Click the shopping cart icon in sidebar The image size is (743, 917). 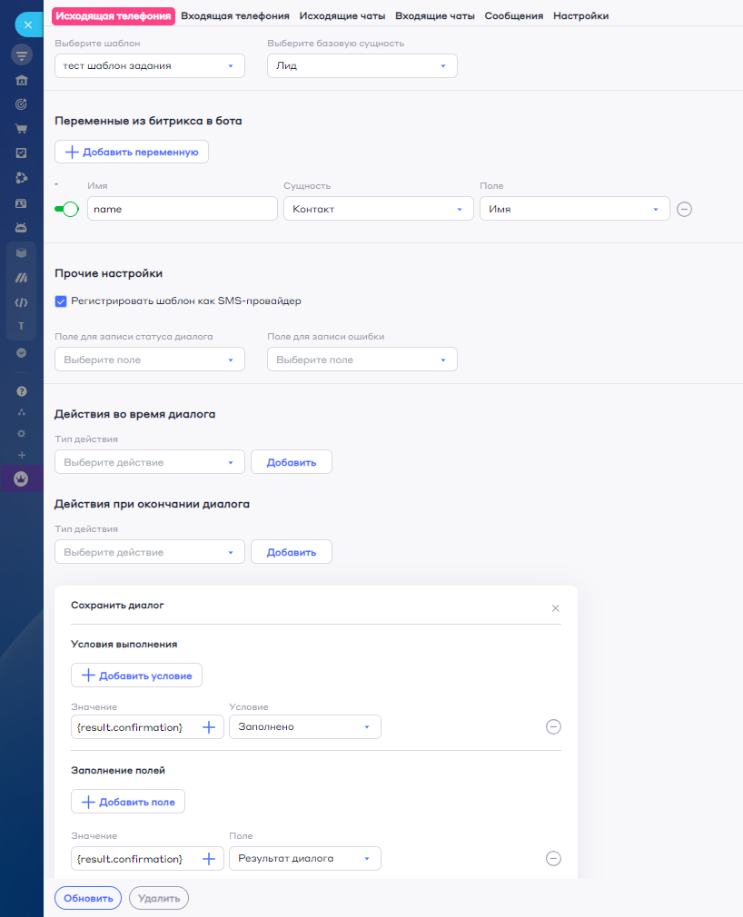click(x=22, y=128)
